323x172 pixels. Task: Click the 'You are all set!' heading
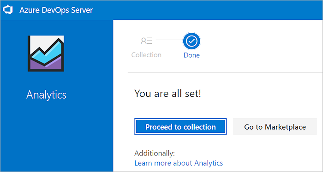point(167,94)
